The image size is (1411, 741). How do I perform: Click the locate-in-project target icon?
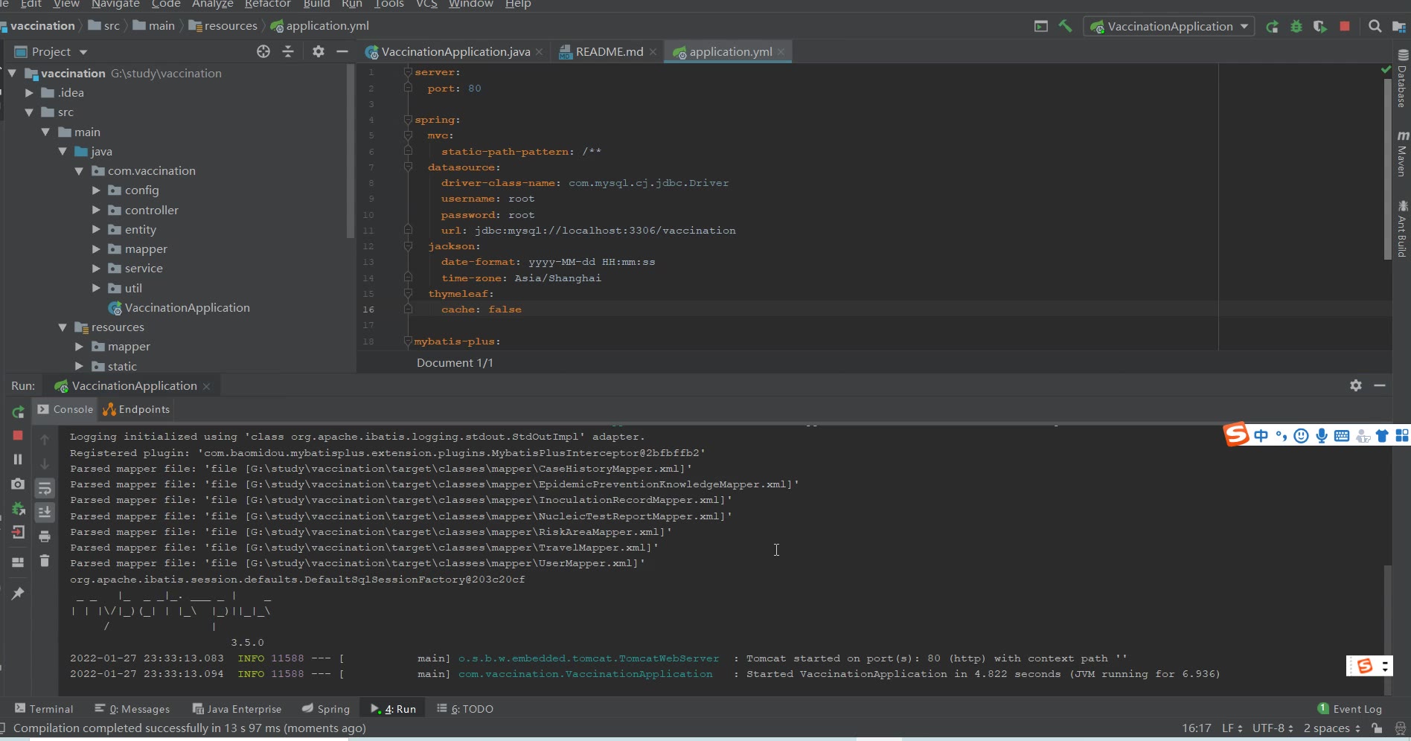pos(263,51)
